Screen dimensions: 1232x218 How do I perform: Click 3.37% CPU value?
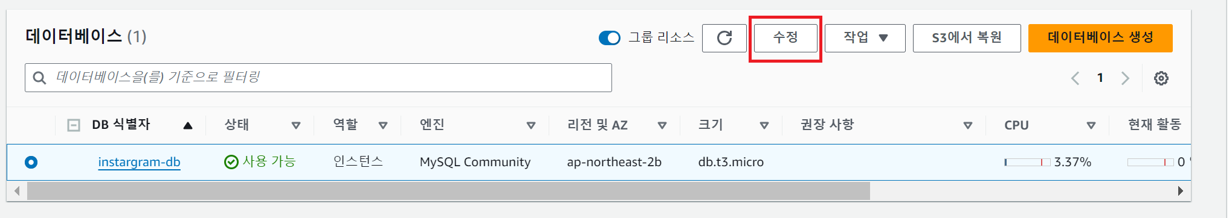pos(1072,162)
